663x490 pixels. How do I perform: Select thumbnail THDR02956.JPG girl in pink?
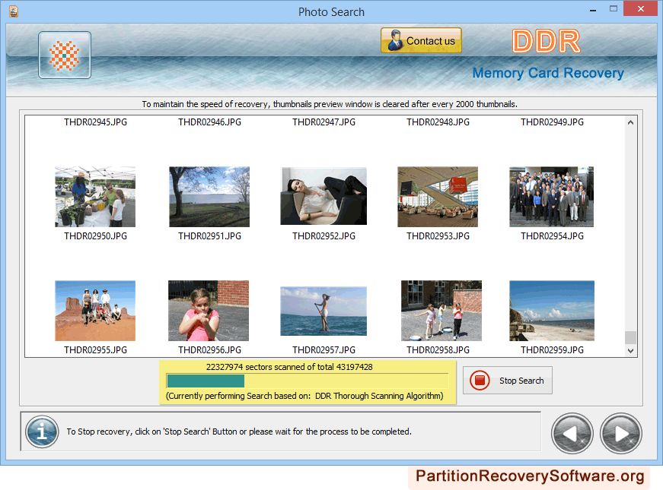(209, 311)
